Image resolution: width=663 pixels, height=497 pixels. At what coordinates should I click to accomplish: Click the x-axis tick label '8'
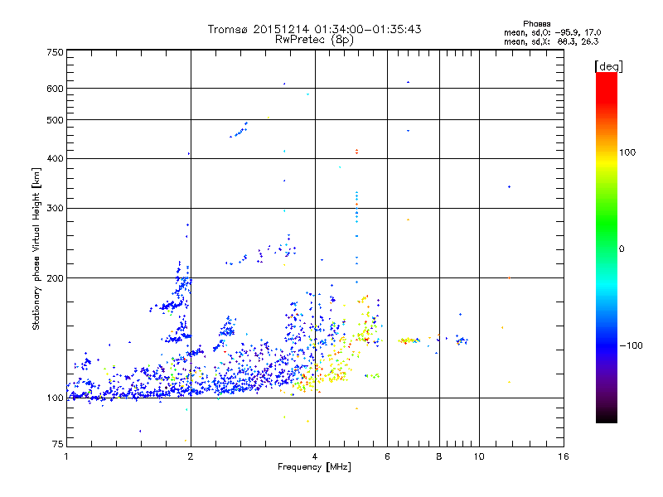point(439,456)
